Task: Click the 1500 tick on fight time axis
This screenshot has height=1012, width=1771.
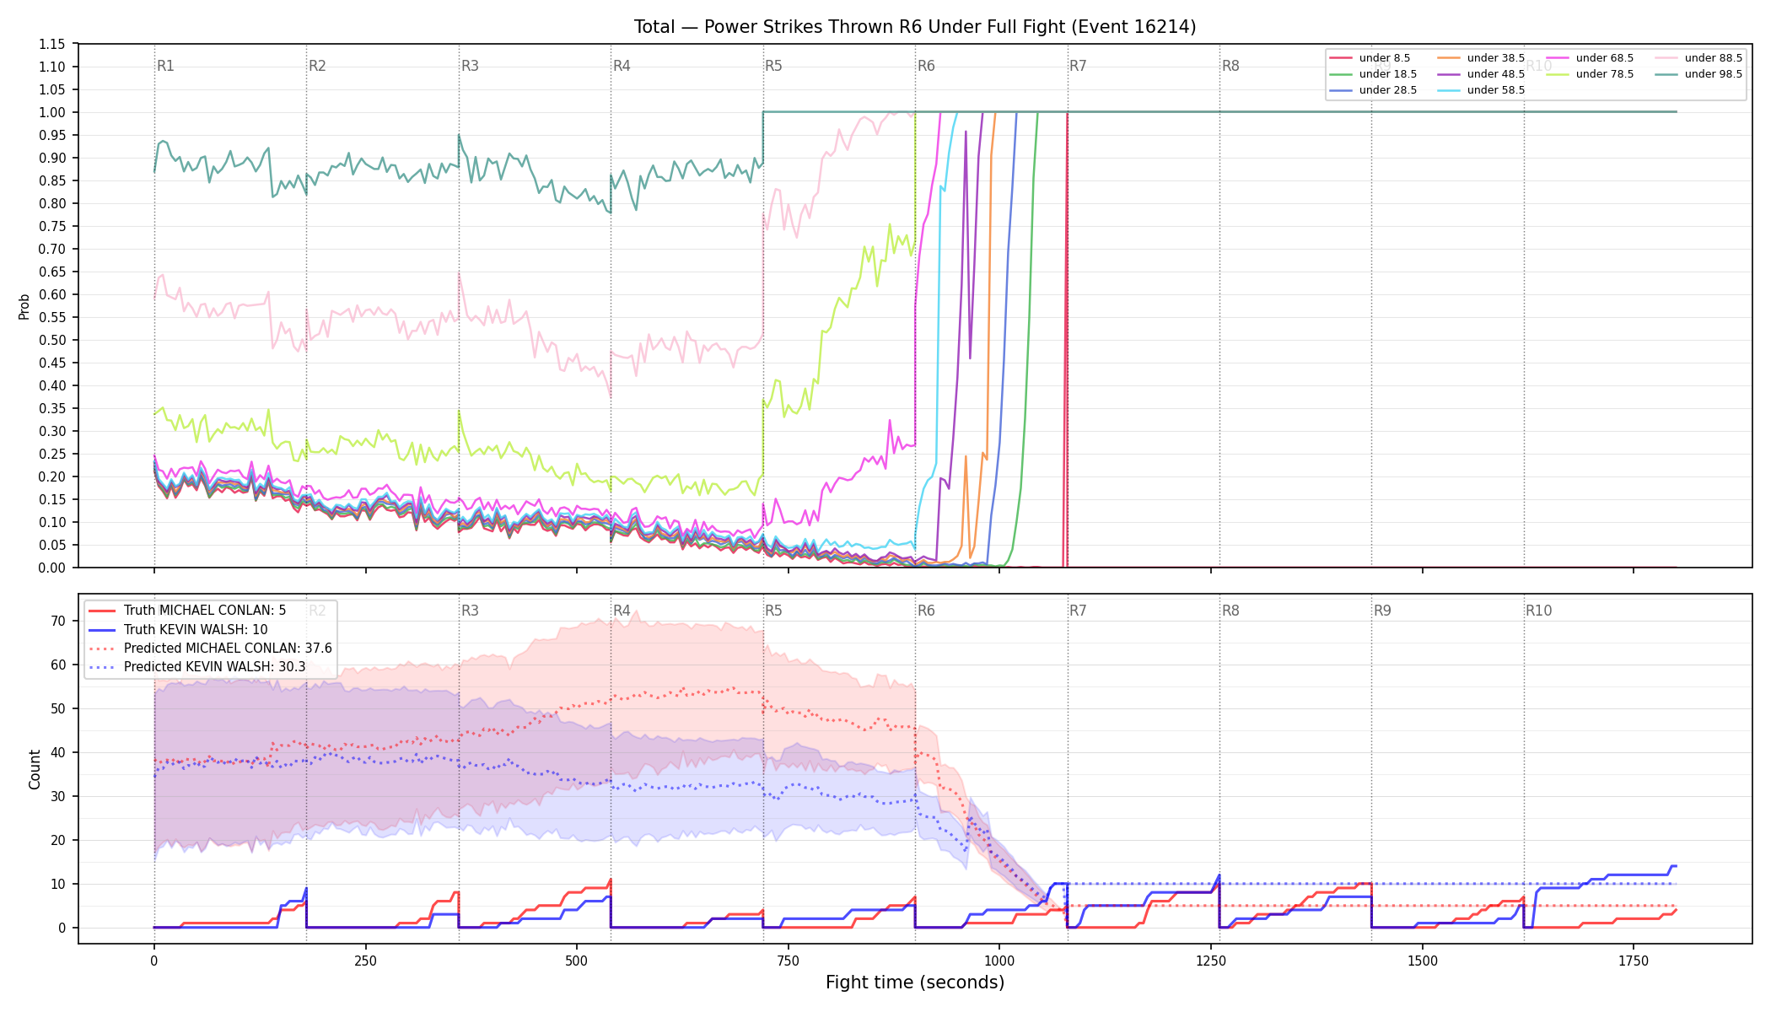Action: (x=1423, y=961)
